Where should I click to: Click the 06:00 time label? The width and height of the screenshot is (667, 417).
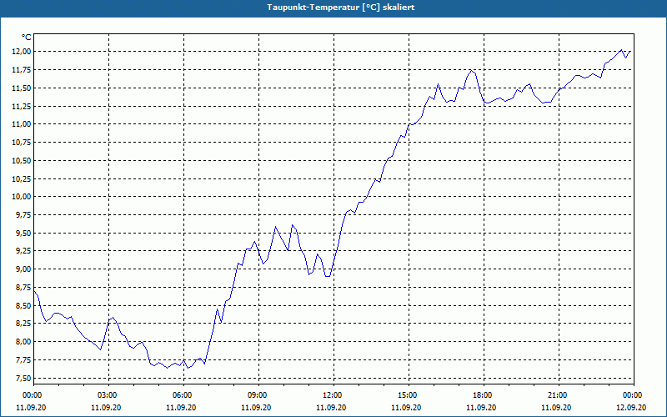coord(183,395)
